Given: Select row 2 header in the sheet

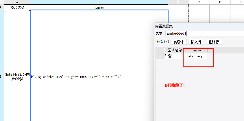Looking at the screenshot, I should click(2, 77).
